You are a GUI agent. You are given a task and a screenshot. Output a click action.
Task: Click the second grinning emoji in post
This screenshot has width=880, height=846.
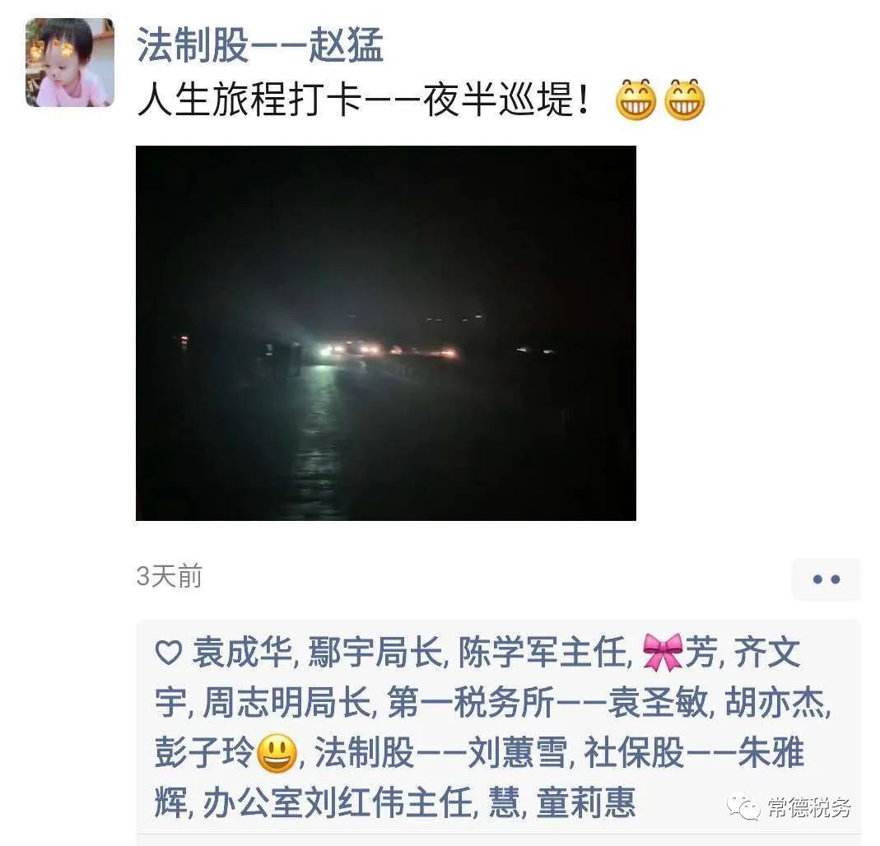pyautogui.click(x=684, y=100)
